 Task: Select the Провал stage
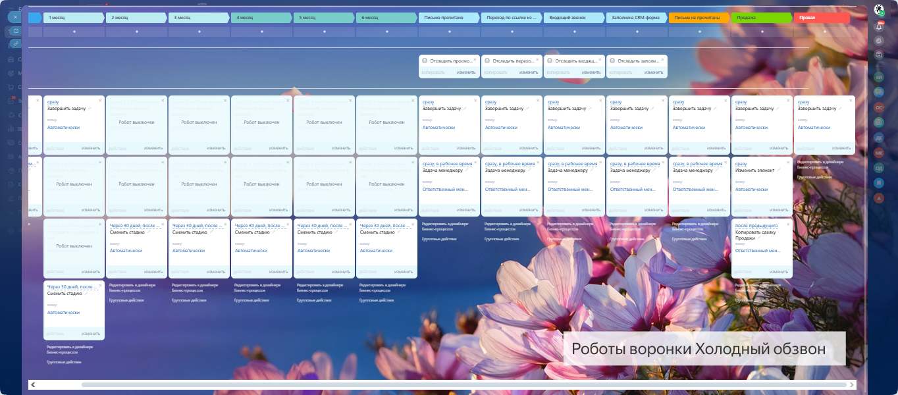(x=822, y=18)
